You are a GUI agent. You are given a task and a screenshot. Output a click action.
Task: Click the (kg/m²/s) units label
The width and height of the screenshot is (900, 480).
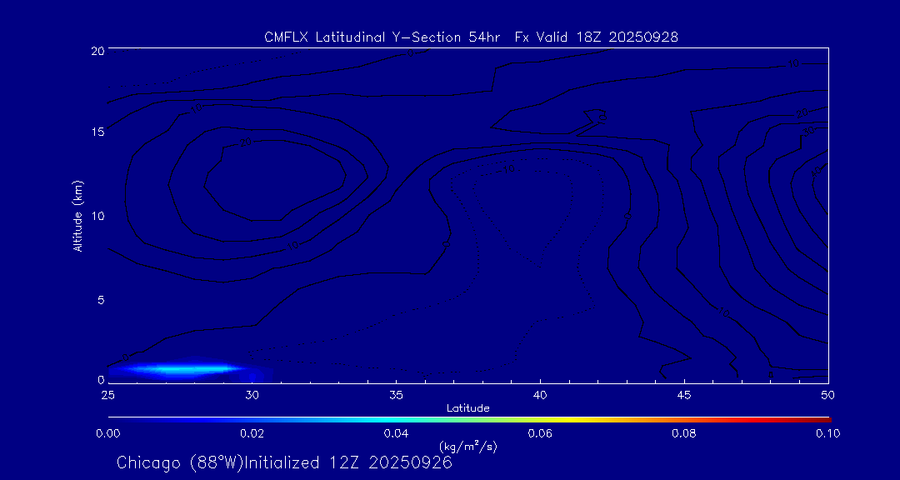click(467, 447)
